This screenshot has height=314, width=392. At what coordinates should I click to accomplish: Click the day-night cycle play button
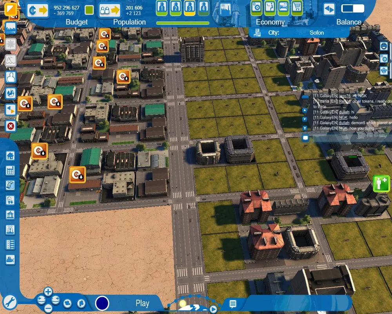pos(213,309)
